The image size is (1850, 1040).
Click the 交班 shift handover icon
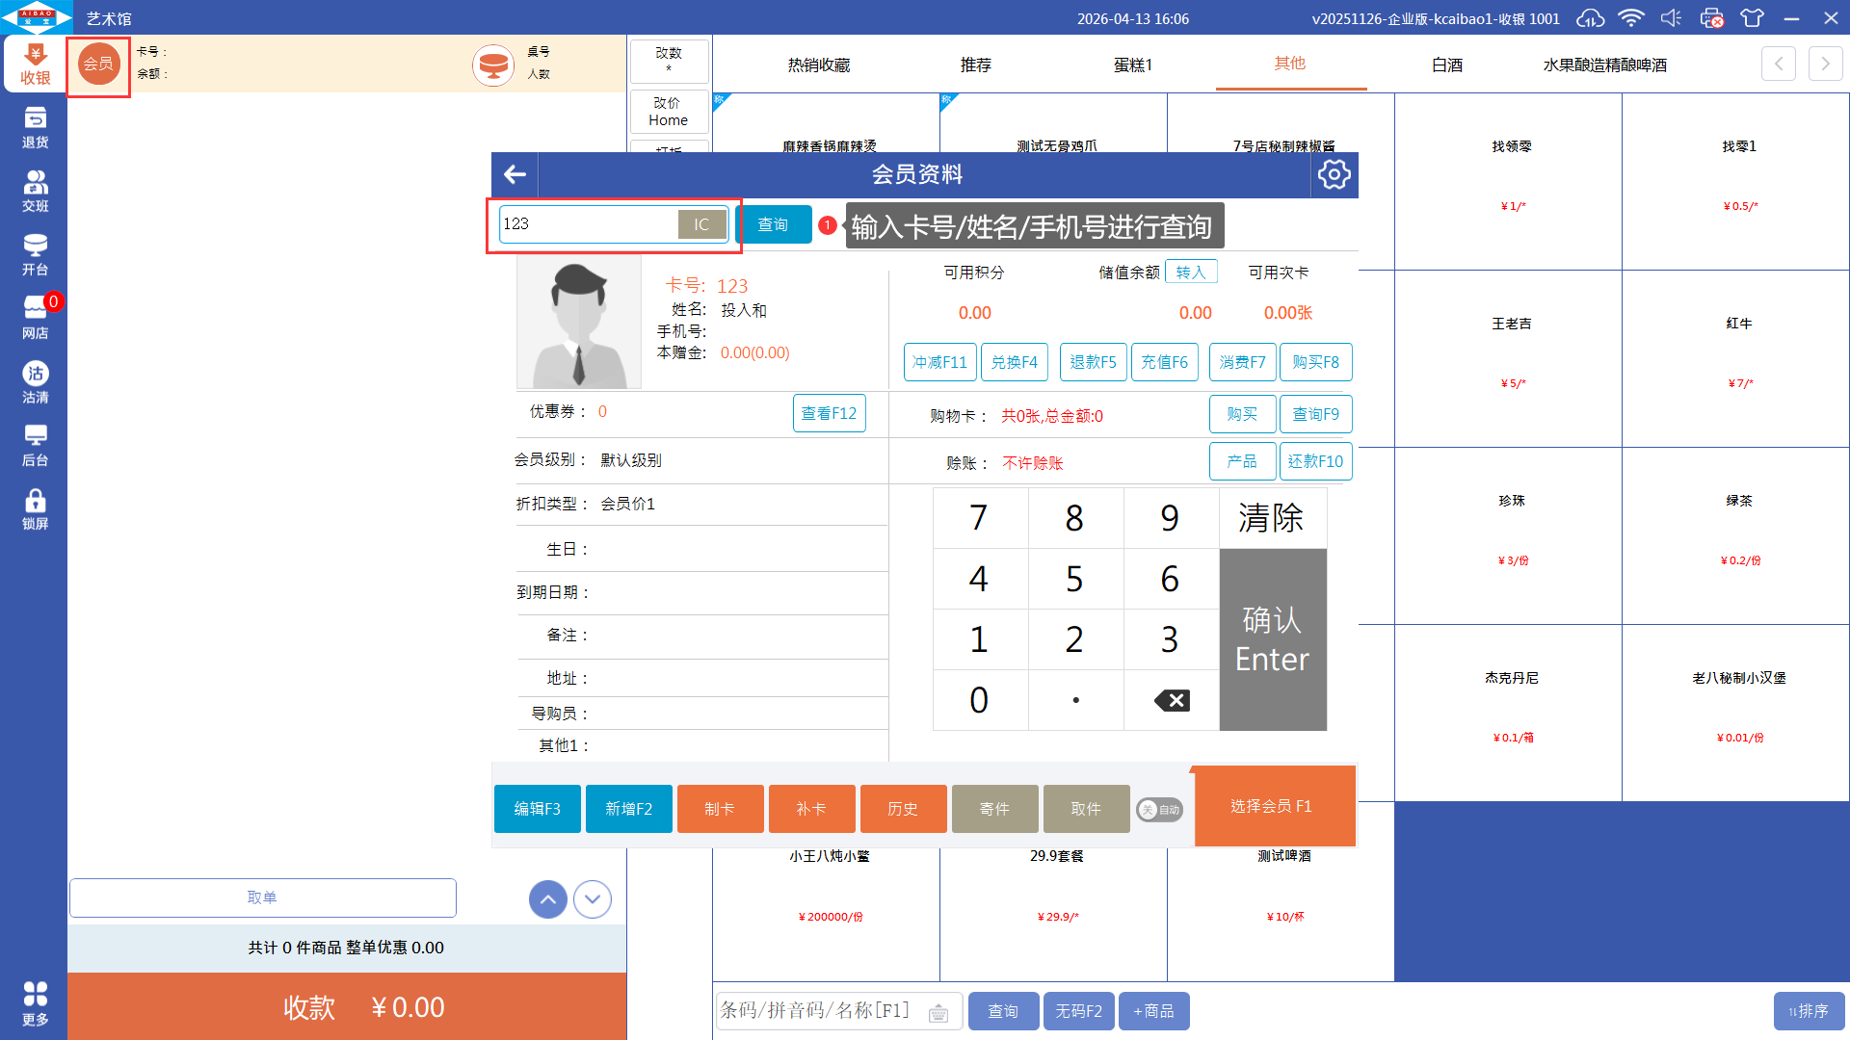pos(35,192)
